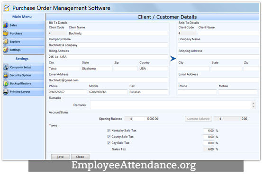The image size is (263, 175).
Task: Click the Ship To Phone field
Action: (x=198, y=92)
